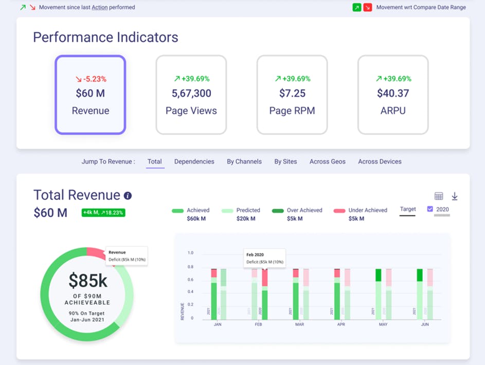This screenshot has width=485, height=365.
Task: Download the Total Revenue chart
Action: [454, 196]
